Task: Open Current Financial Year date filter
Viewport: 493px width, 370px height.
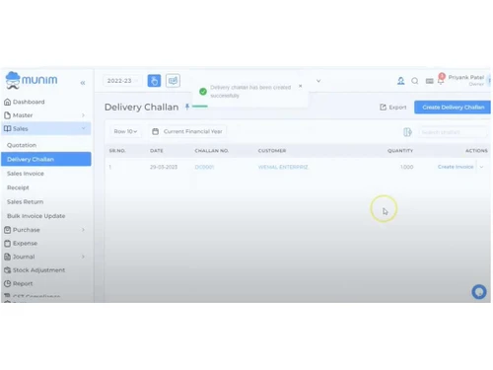Action: click(187, 131)
